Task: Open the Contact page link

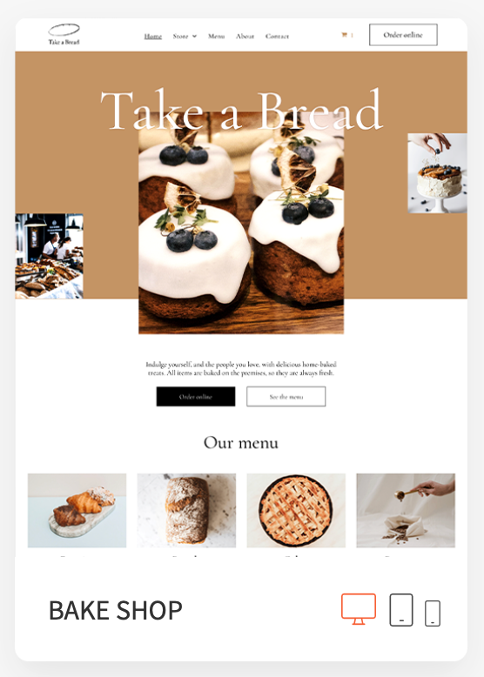Action: 277,37
